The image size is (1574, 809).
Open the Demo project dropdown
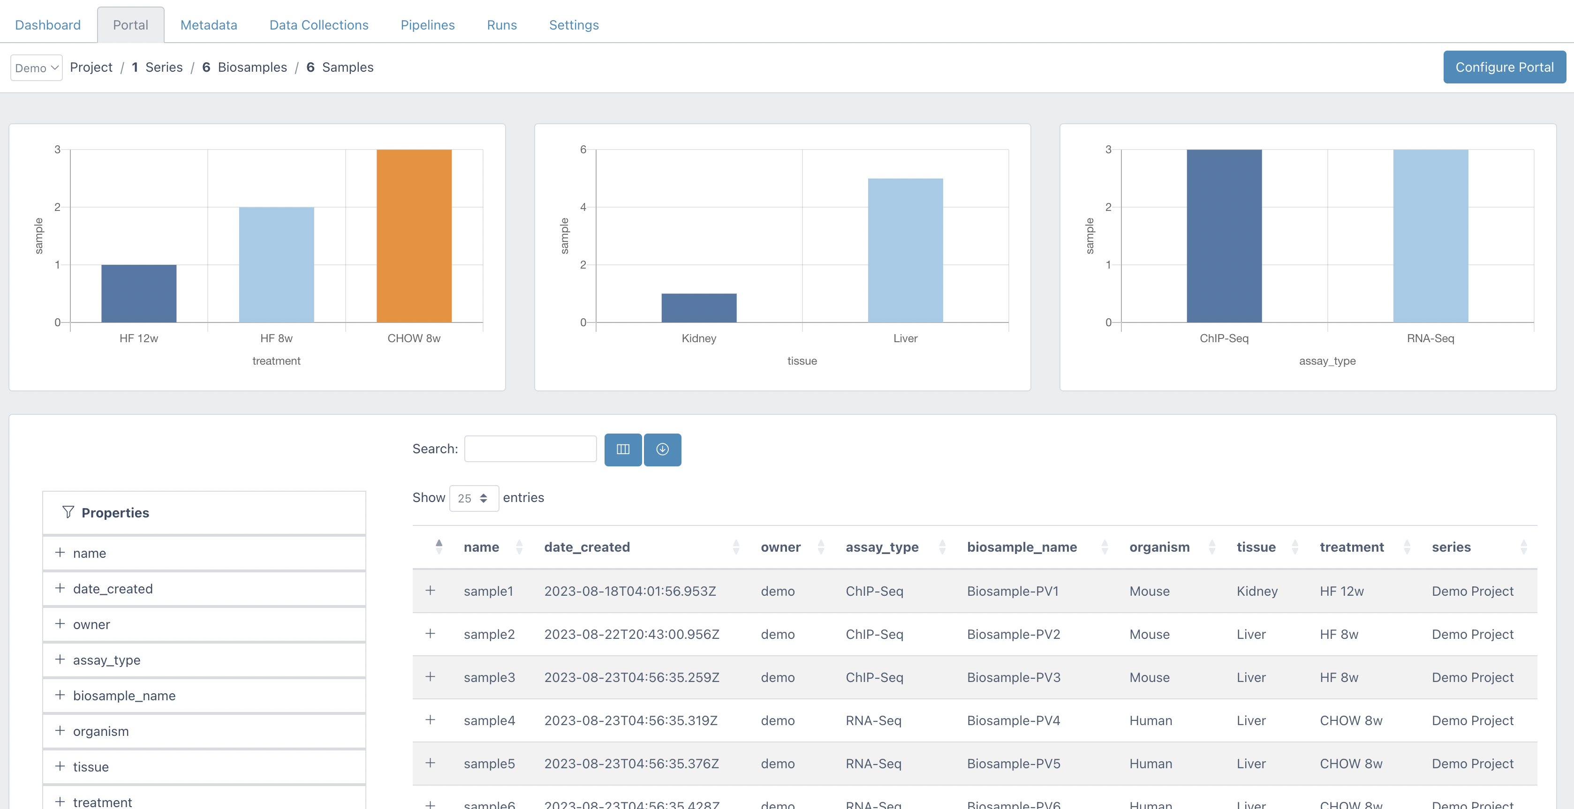pos(37,68)
